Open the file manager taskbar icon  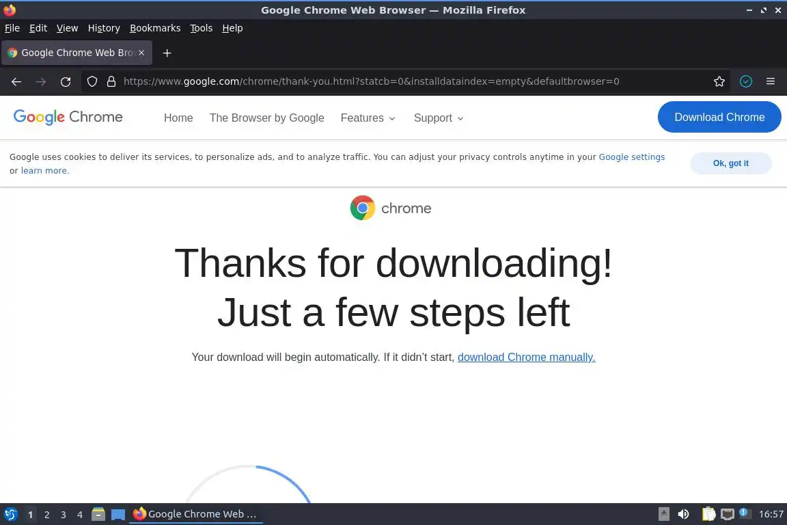click(98, 514)
